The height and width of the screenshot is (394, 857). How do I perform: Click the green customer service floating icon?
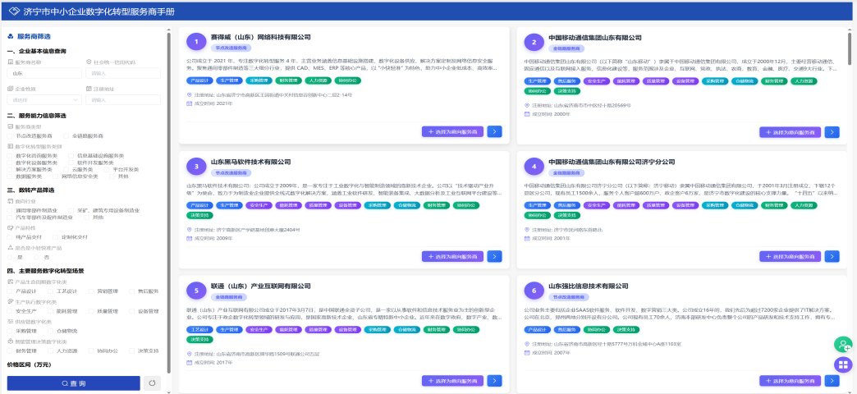(843, 345)
